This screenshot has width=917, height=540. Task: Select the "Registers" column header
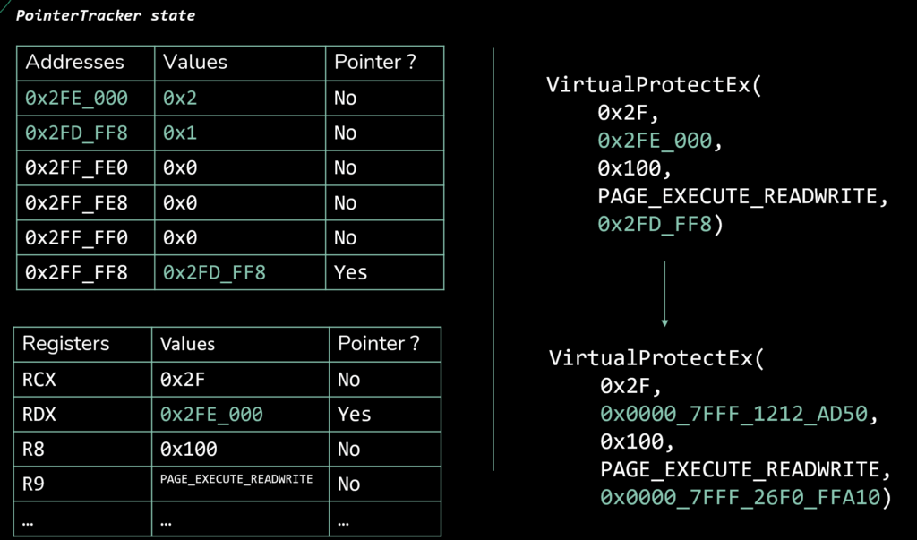(x=66, y=344)
